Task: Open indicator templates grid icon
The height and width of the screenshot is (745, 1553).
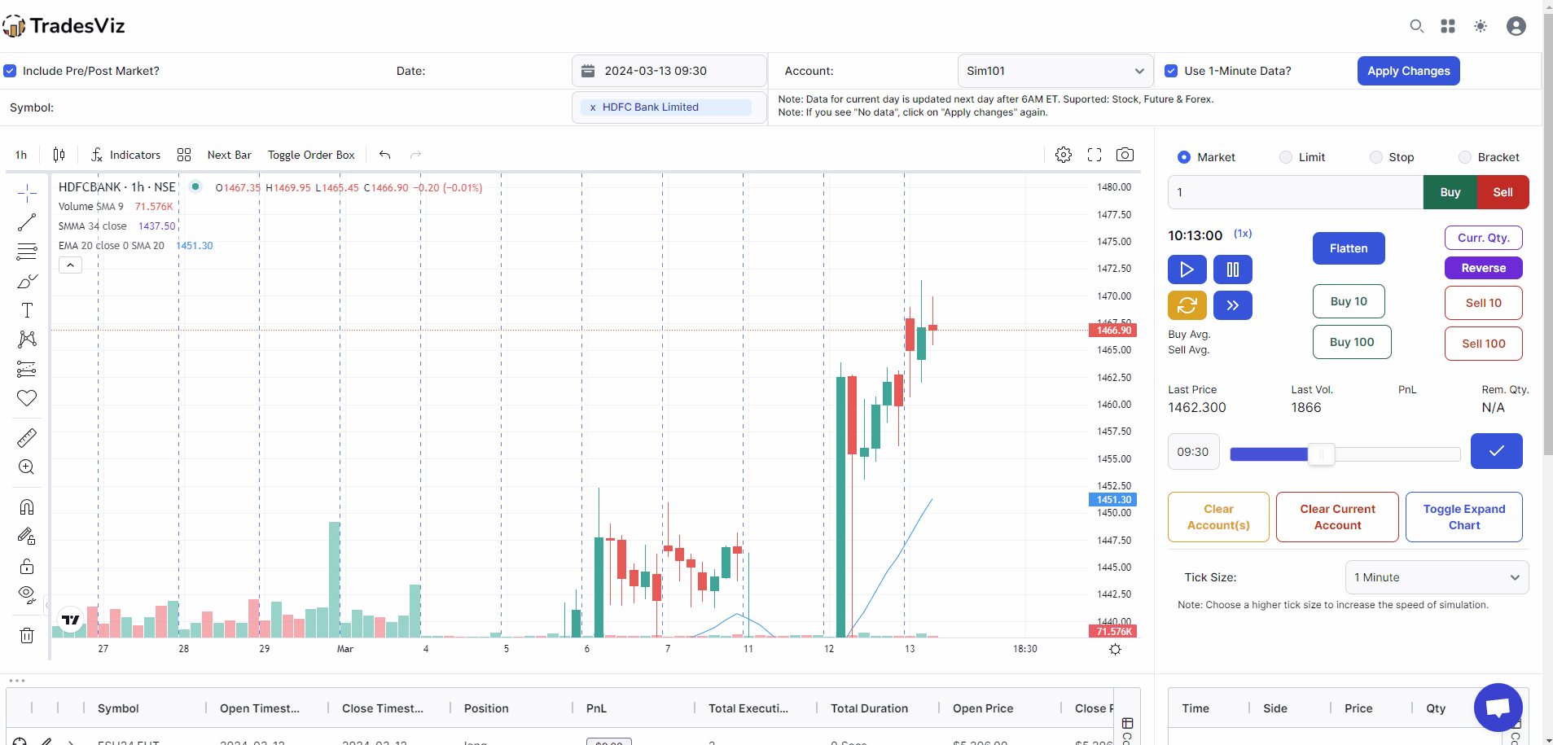Action: [x=184, y=155]
